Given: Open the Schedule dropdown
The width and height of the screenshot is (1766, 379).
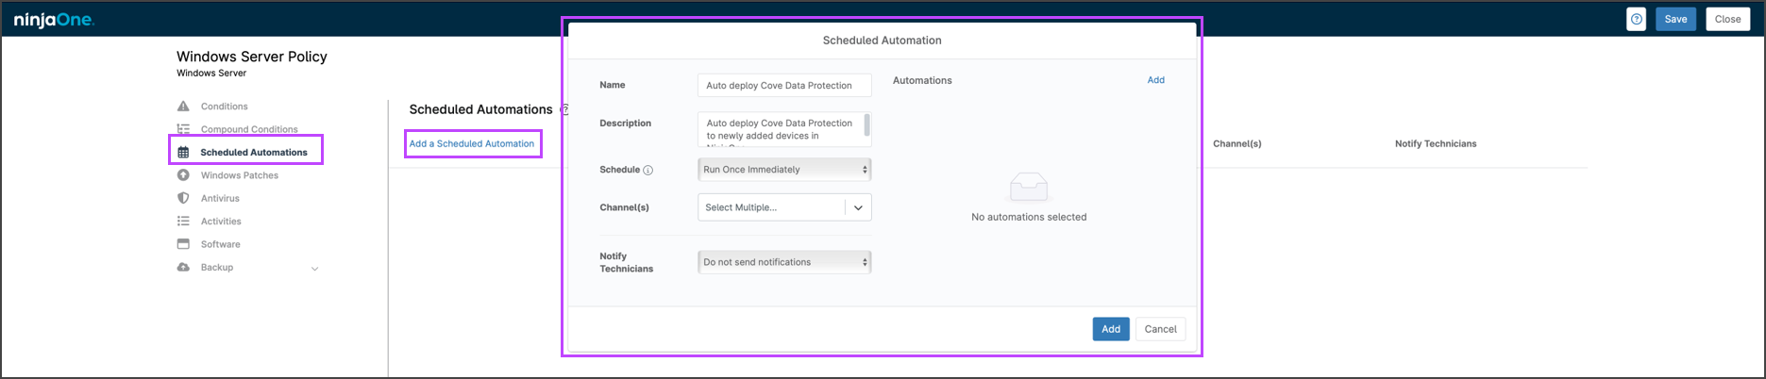Looking at the screenshot, I should click(x=783, y=170).
